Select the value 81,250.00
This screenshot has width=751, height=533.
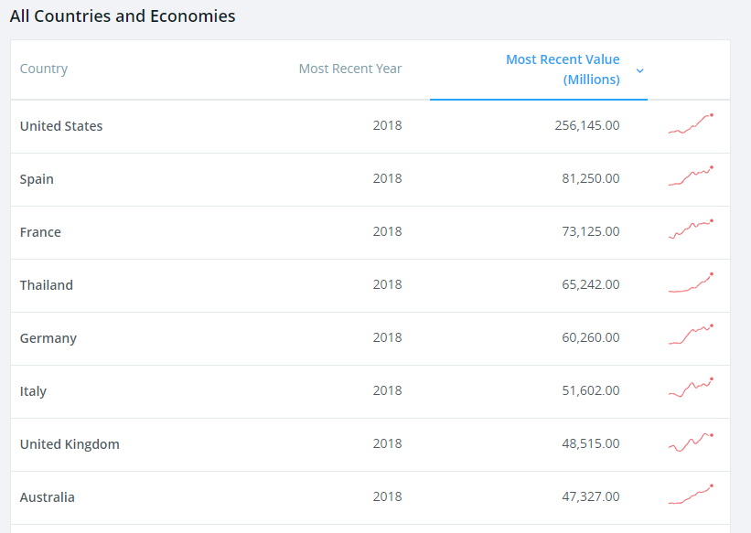point(591,178)
